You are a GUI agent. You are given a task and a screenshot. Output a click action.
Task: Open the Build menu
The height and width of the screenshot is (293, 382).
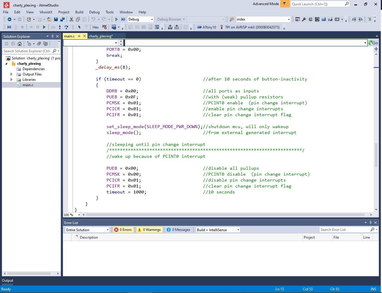pyautogui.click(x=79, y=12)
